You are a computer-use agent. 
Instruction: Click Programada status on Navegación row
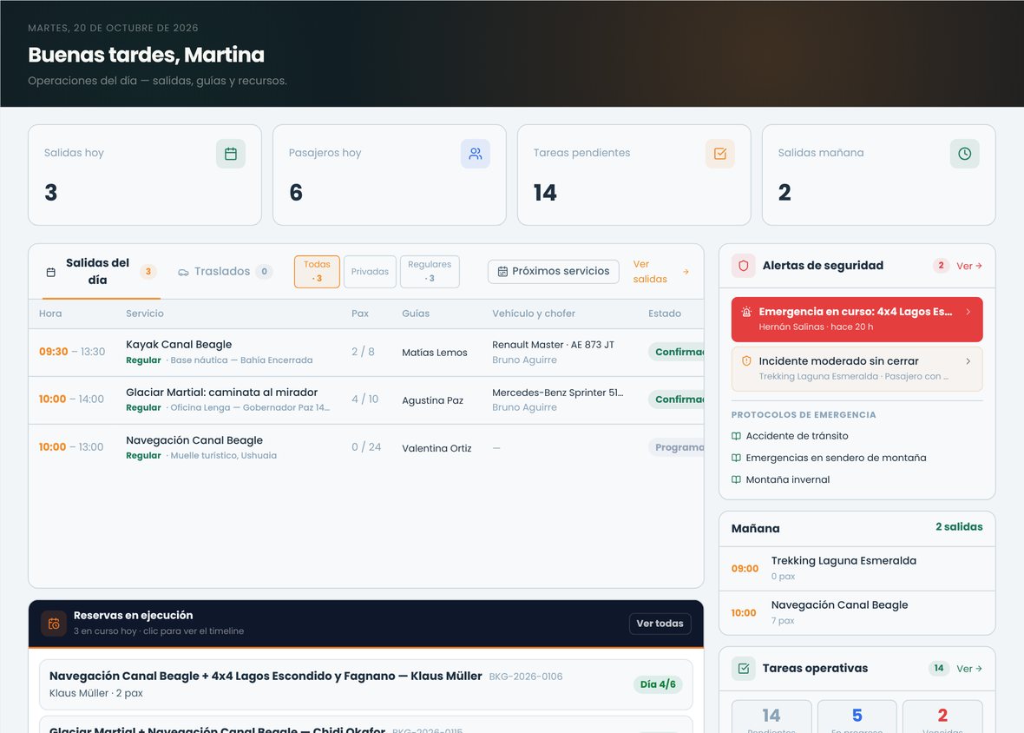[x=676, y=447]
